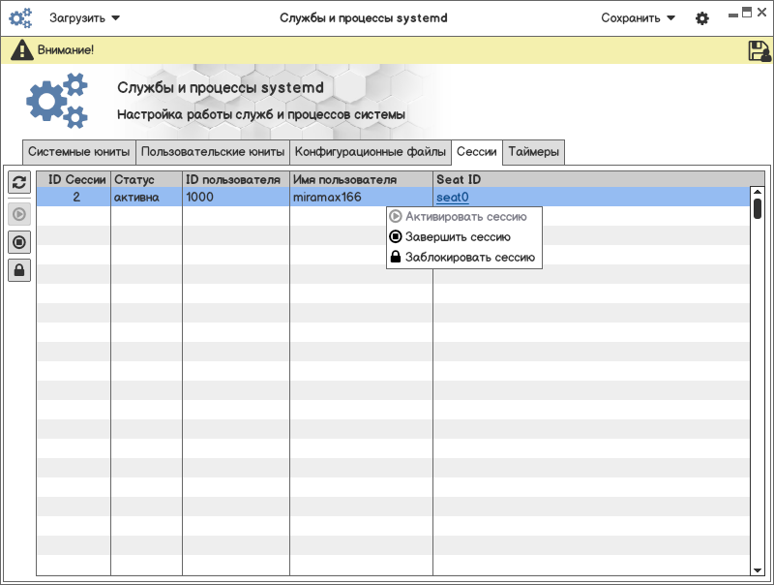Switch to the Системные юниты tab
Image resolution: width=774 pixels, height=585 pixels.
78,152
